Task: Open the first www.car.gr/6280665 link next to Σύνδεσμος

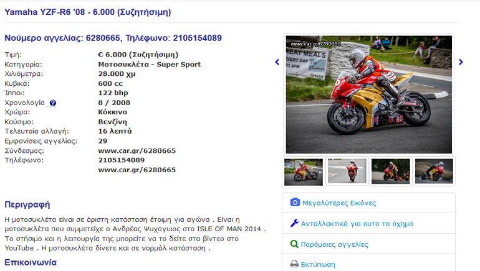Action: point(137,151)
